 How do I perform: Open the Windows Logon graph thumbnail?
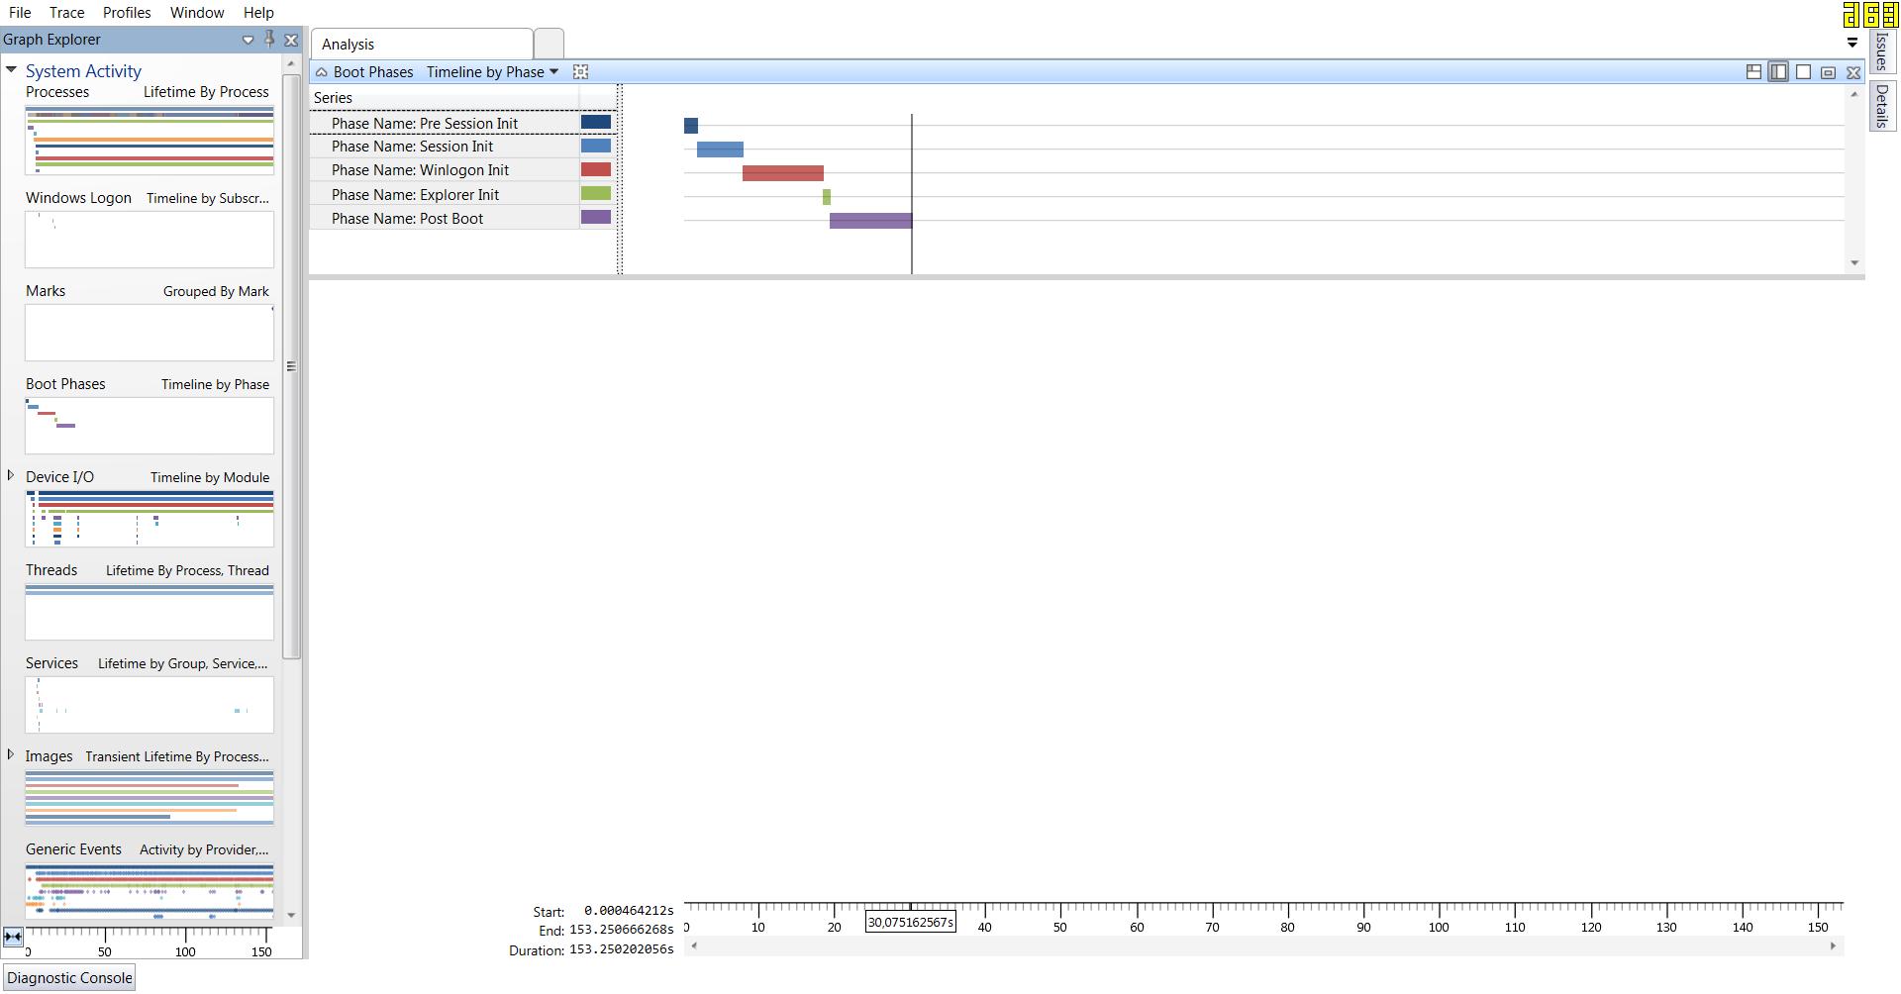(x=150, y=240)
